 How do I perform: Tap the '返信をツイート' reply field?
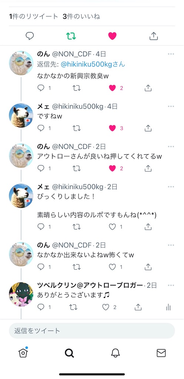(x=92, y=331)
